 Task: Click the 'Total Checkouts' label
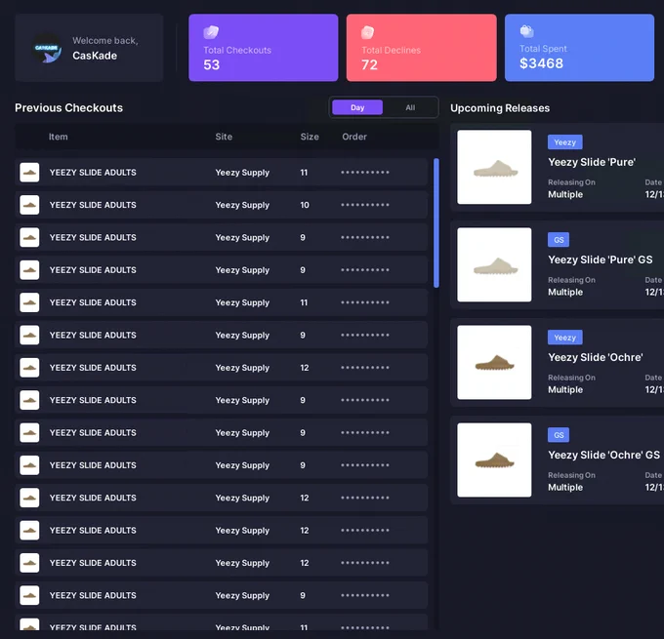click(237, 50)
